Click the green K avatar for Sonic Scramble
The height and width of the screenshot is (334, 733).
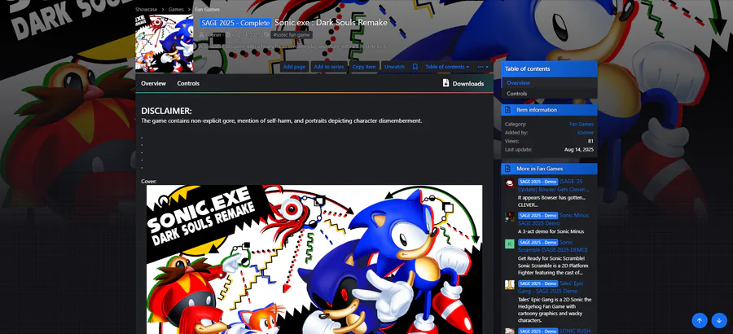[x=510, y=244]
